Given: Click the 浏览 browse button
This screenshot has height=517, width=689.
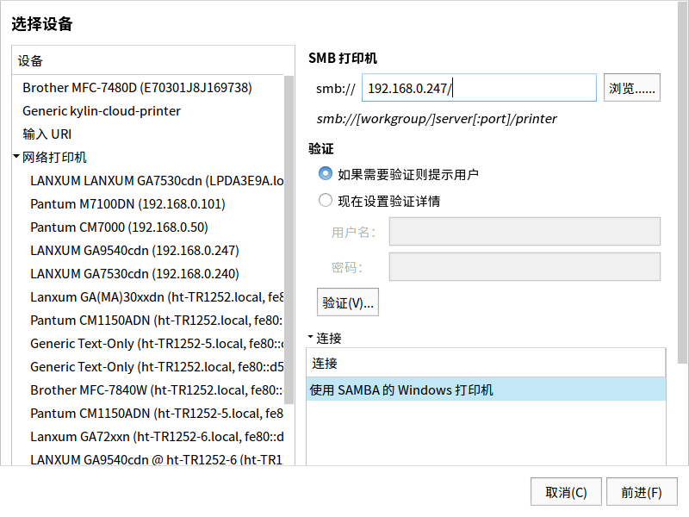Looking at the screenshot, I should coord(632,88).
